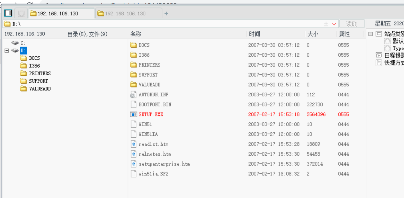The width and height of the screenshot is (404, 198).
Task: Toggle the Type checkbox in right panel
Action: [x=387, y=48]
